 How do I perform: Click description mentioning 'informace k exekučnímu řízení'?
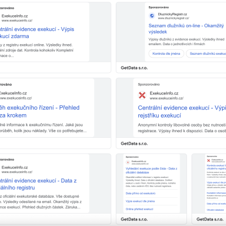tap(43, 128)
